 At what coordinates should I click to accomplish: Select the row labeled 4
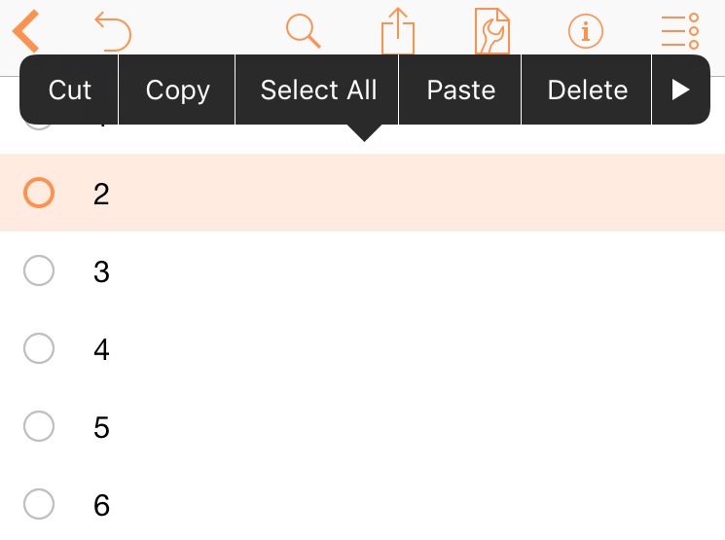(362, 348)
